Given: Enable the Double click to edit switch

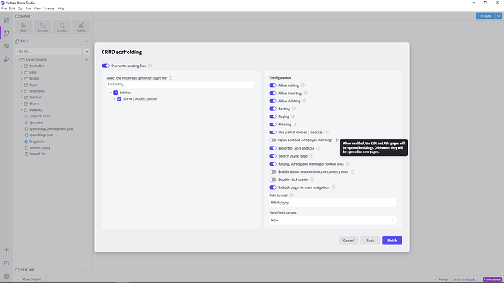Looking at the screenshot, I should point(272,179).
